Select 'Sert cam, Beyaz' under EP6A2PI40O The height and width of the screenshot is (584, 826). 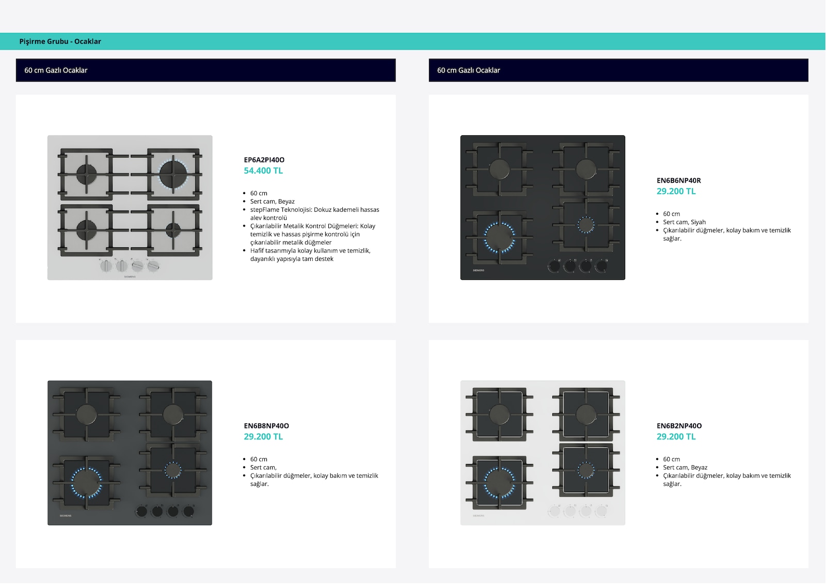[x=273, y=202]
